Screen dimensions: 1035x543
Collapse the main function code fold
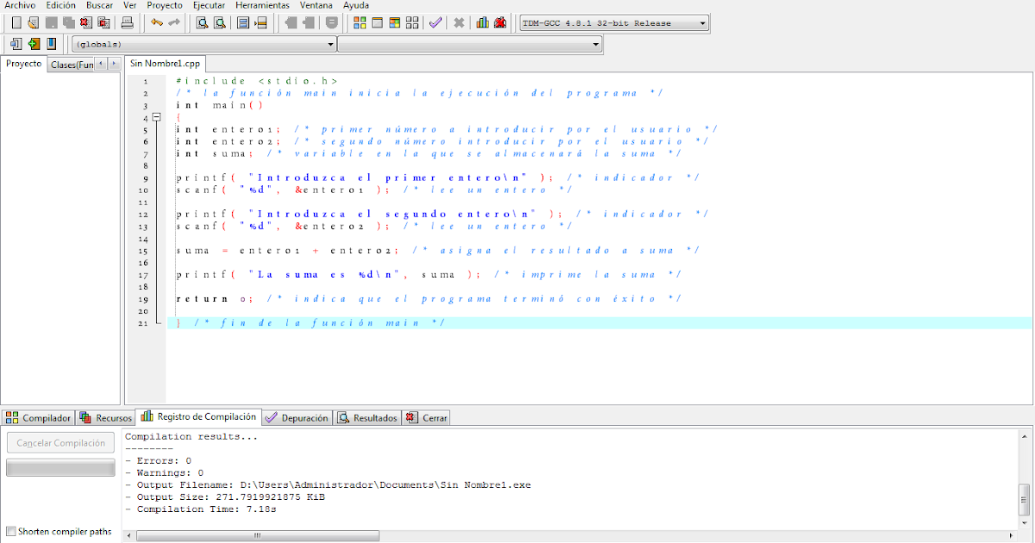[156, 115]
